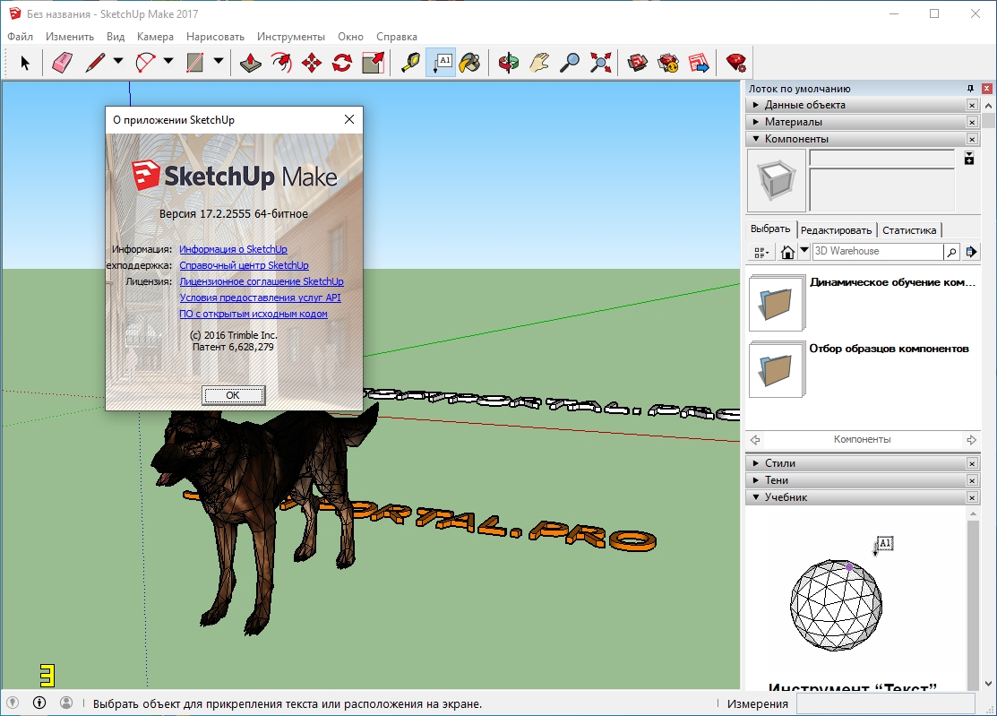
Task: Select the Offset tool
Action: (281, 63)
